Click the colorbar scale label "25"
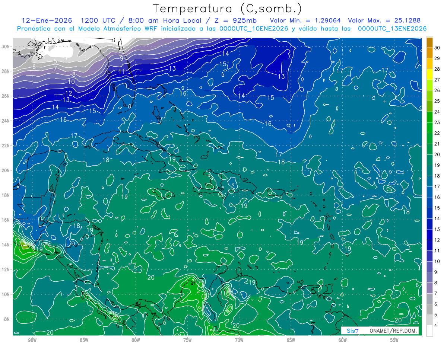 (437, 101)
